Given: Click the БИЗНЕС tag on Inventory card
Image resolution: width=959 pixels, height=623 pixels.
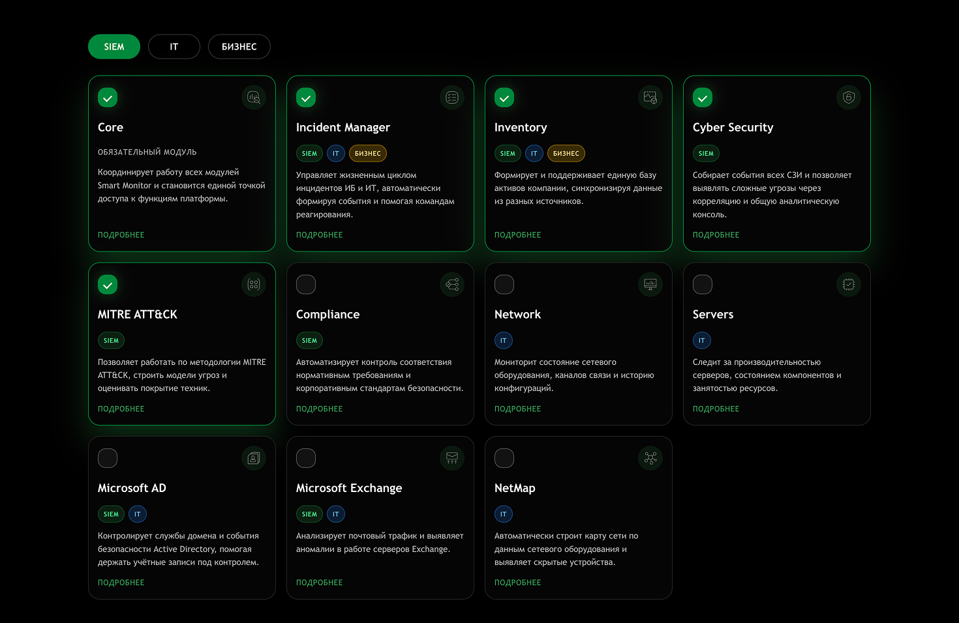Looking at the screenshot, I should 566,154.
